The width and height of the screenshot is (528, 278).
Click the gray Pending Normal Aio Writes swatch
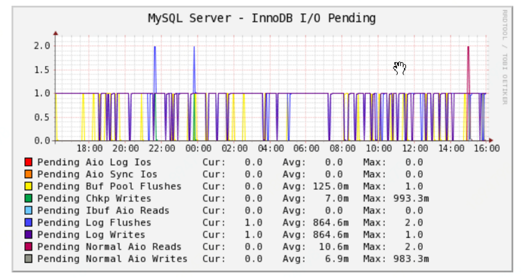(28, 259)
